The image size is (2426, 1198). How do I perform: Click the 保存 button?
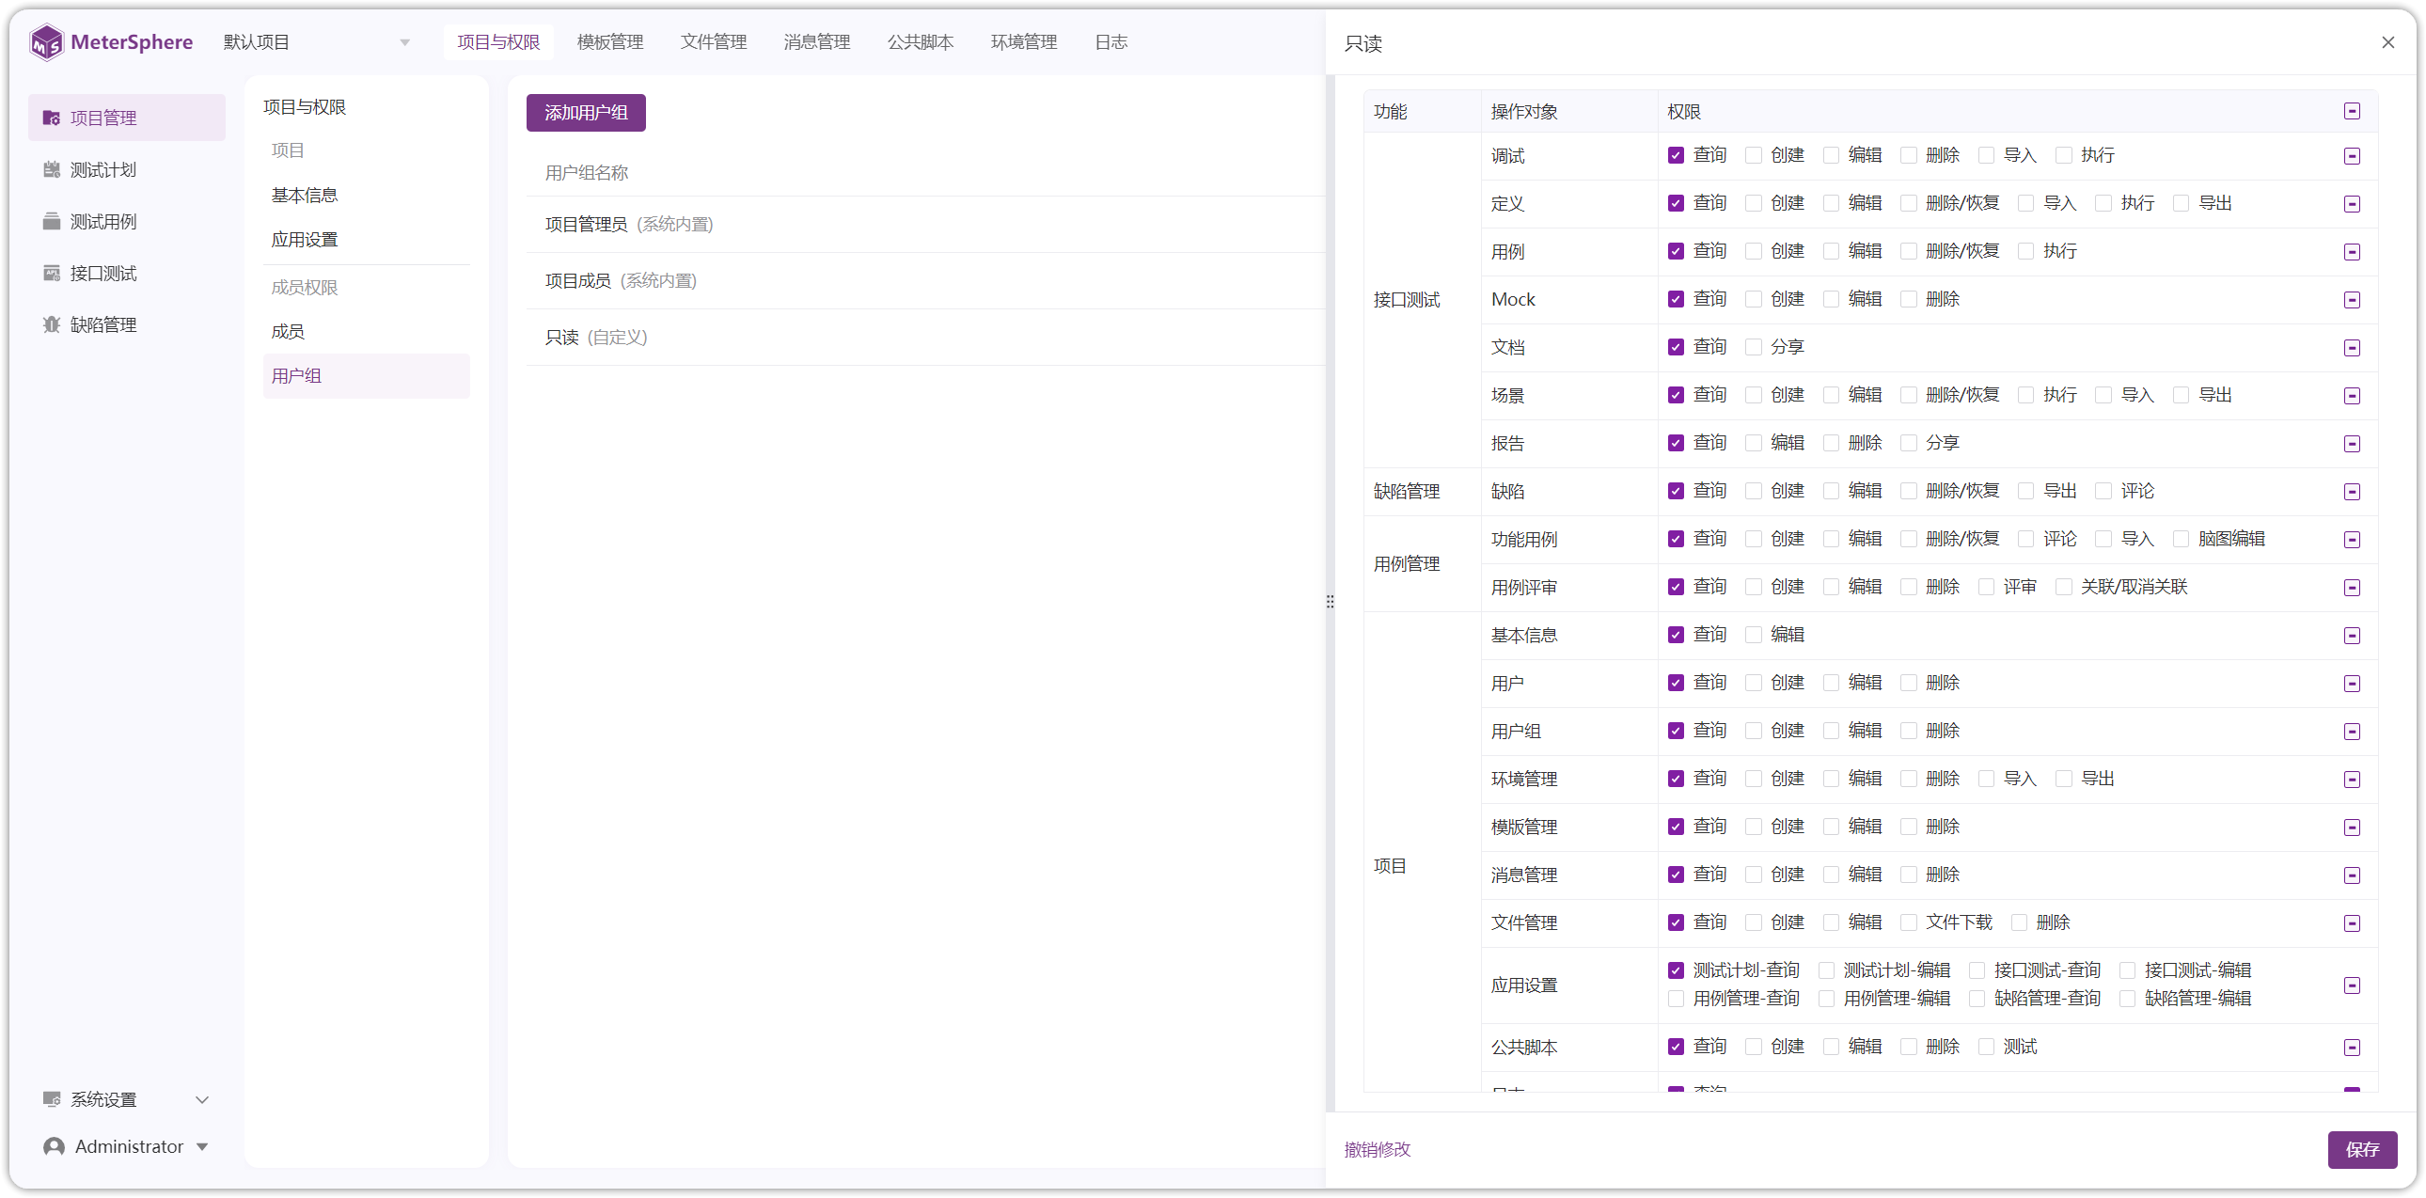coord(2362,1149)
